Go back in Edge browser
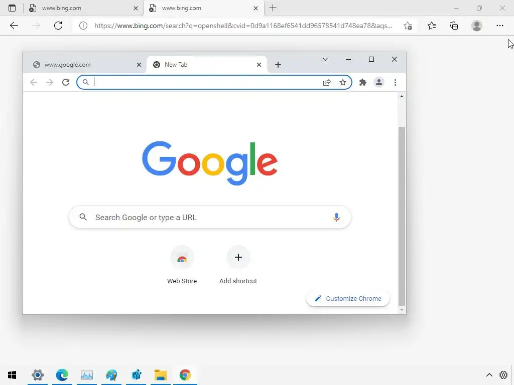The height and width of the screenshot is (385, 514). (14, 26)
